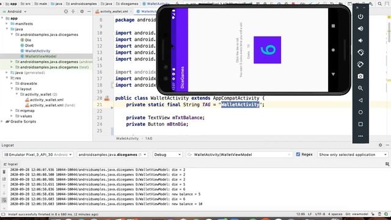Hide the Logcat panel with minus icon
The image size is (391, 220).
pos(387,145)
